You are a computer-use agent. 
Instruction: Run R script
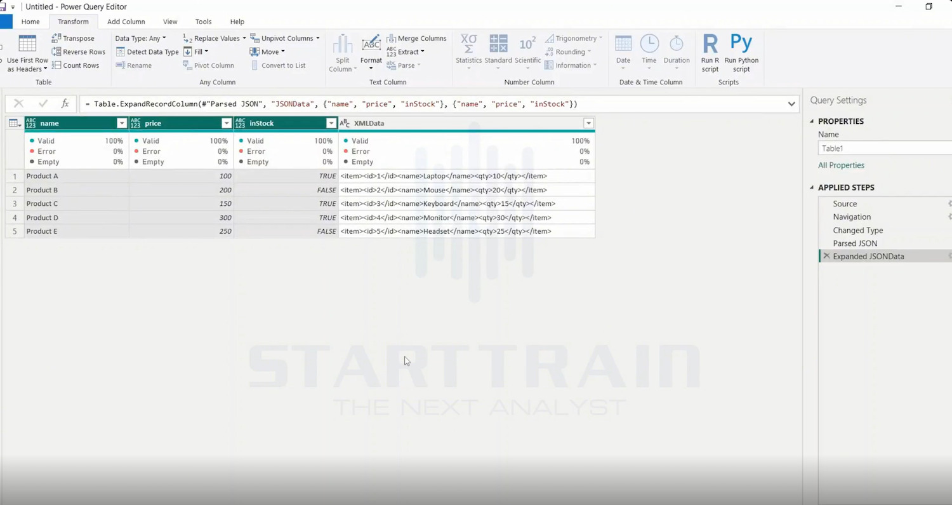[x=710, y=53]
